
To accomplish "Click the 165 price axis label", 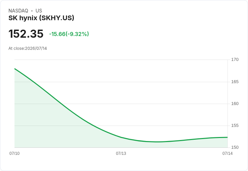I will (x=235, y=82).
